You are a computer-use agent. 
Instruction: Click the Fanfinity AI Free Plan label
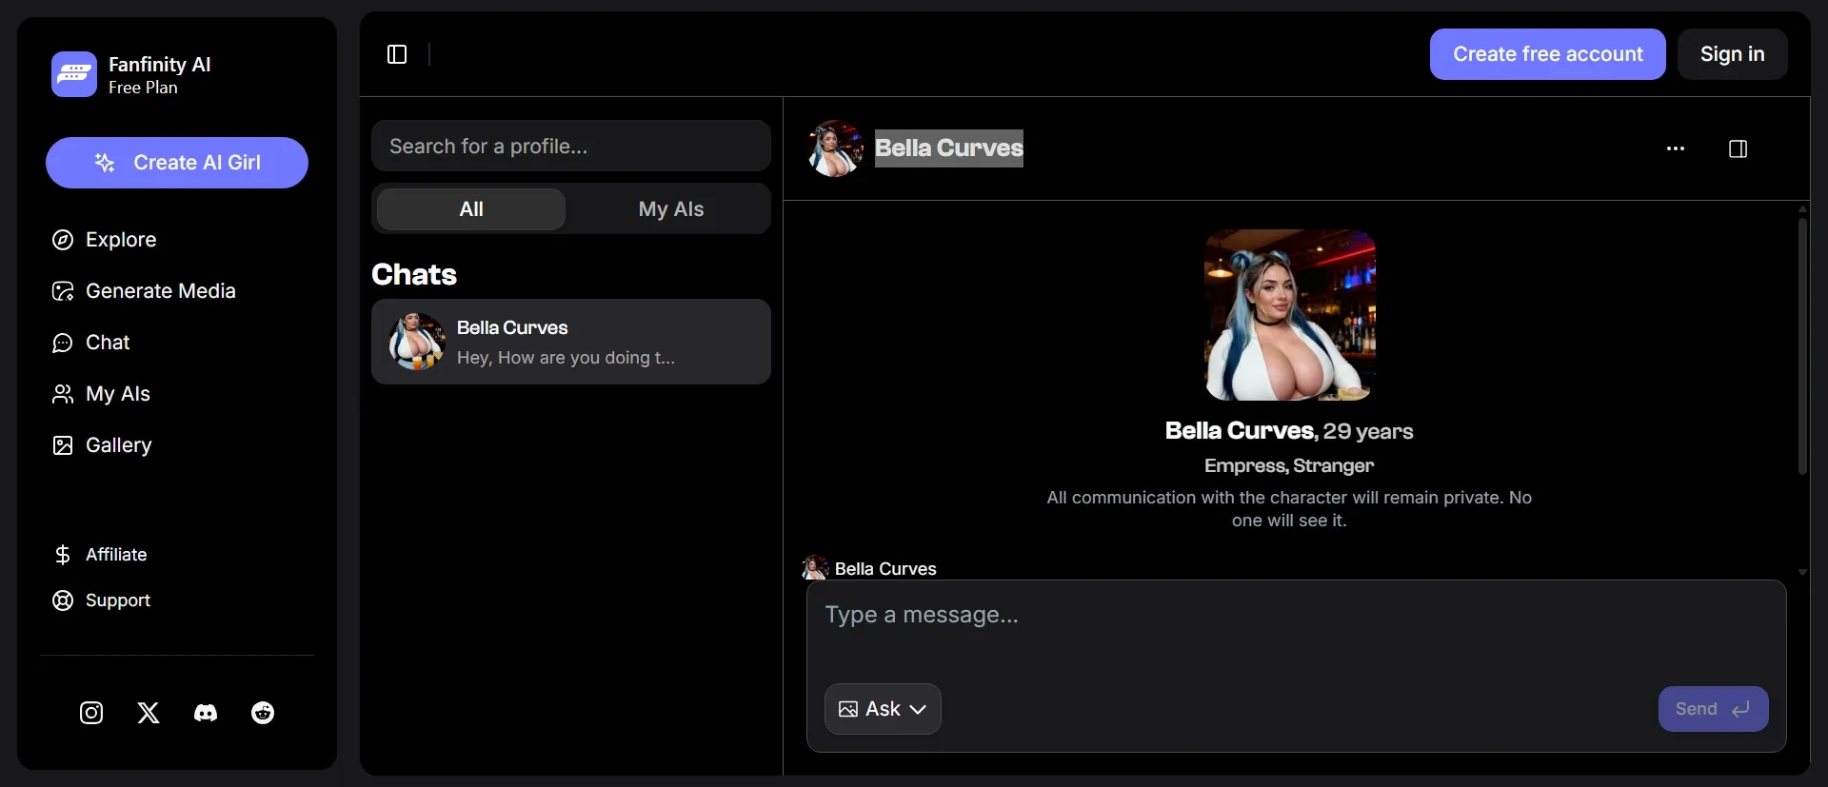160,75
